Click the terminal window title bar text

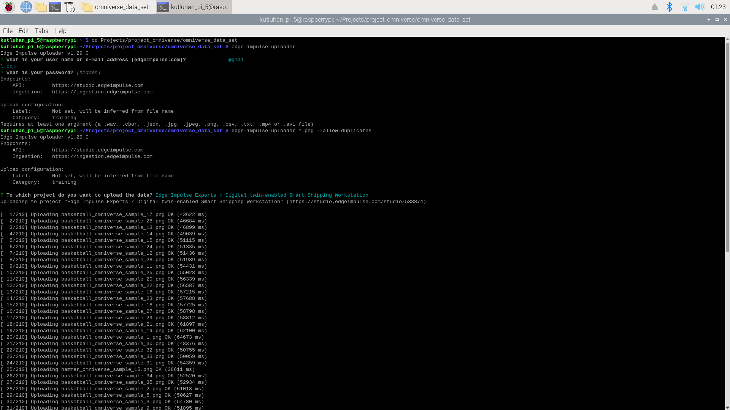point(365,19)
